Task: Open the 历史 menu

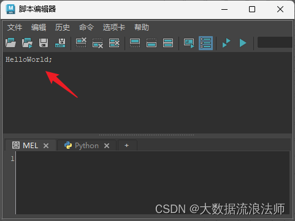Action: pos(63,28)
